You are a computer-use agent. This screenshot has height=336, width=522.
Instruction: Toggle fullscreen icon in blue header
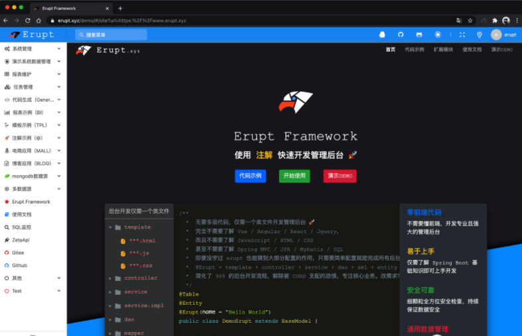tap(462, 34)
